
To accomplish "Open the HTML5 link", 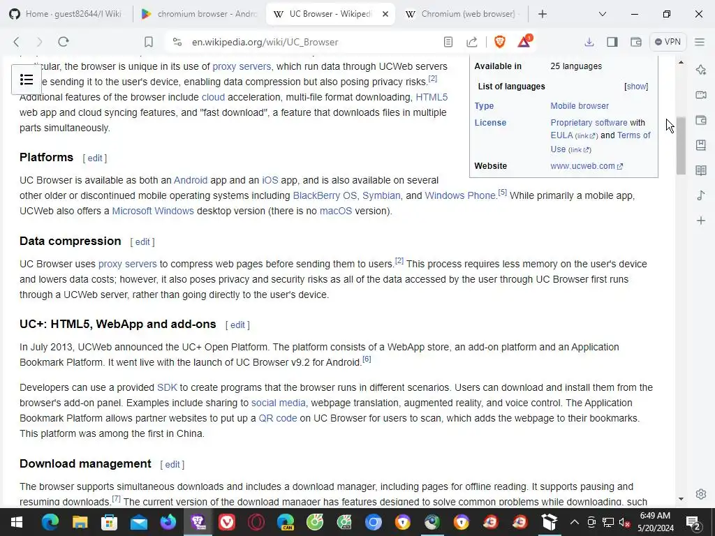I will click(x=432, y=97).
